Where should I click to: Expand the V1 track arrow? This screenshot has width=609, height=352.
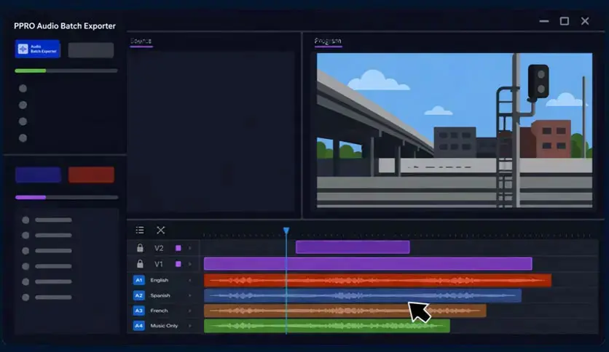click(190, 264)
